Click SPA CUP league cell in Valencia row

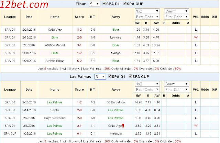click(x=10, y=134)
